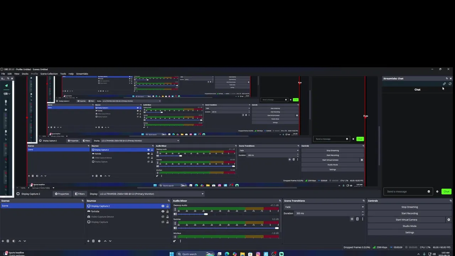This screenshot has width=455, height=256.
Task: Open source Filters button
Action: [x=80, y=194]
